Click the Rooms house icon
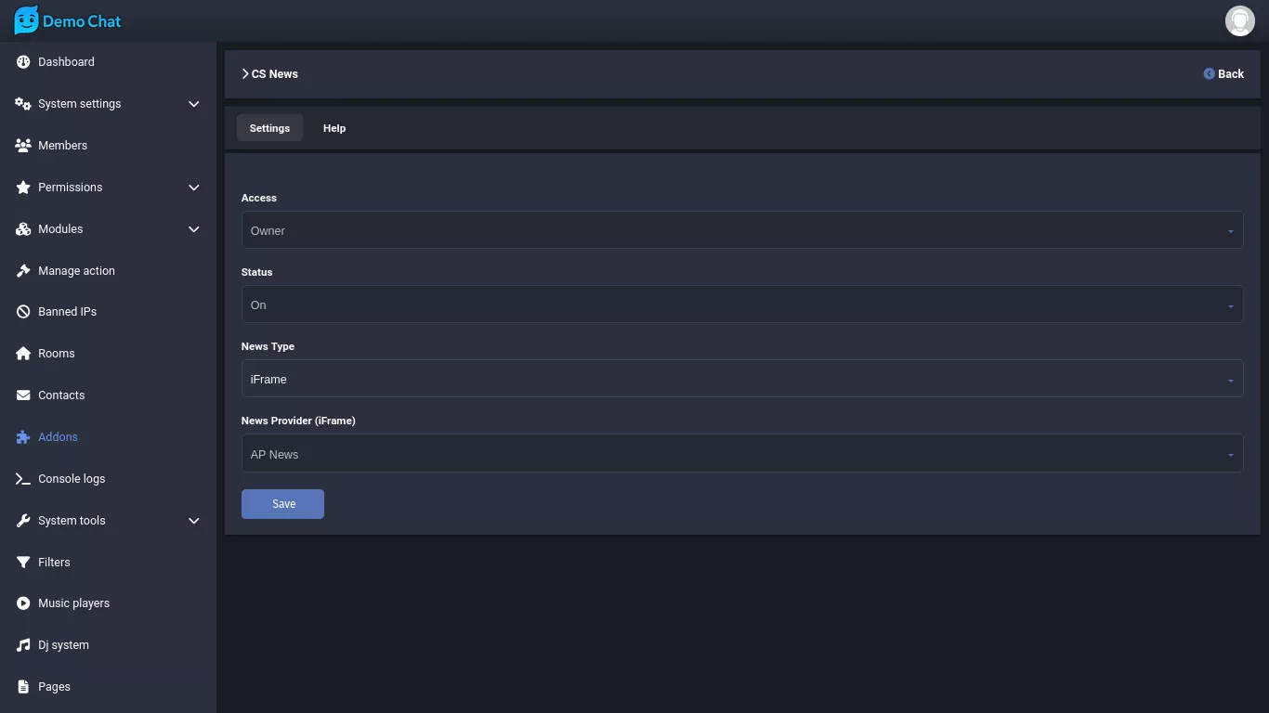The width and height of the screenshot is (1269, 713). (x=23, y=354)
